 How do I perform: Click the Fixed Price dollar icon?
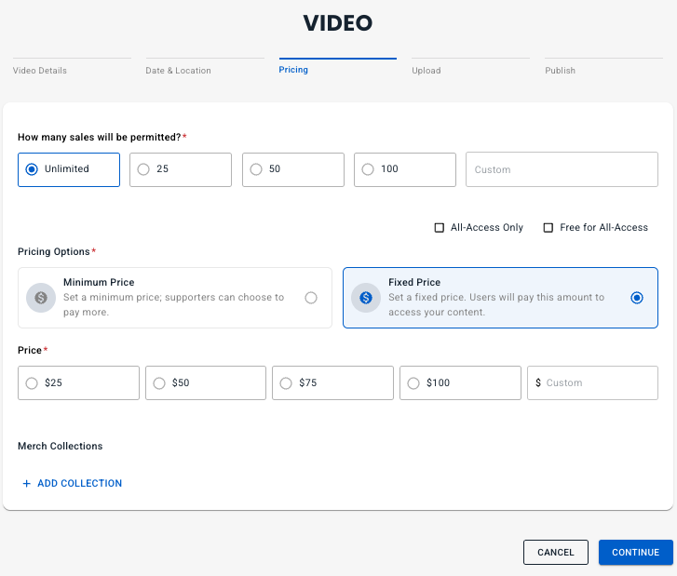pyautogui.click(x=366, y=298)
